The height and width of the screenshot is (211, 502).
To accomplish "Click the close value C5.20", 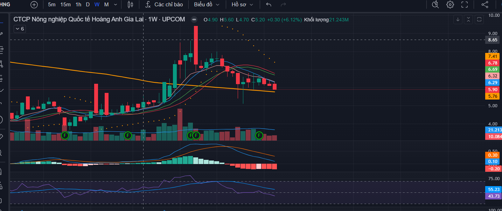I will 258,20.
